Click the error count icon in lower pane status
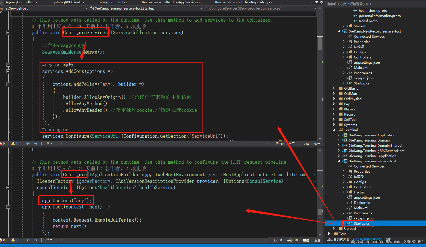The height and width of the screenshot is (247, 426). (x=1, y=240)
